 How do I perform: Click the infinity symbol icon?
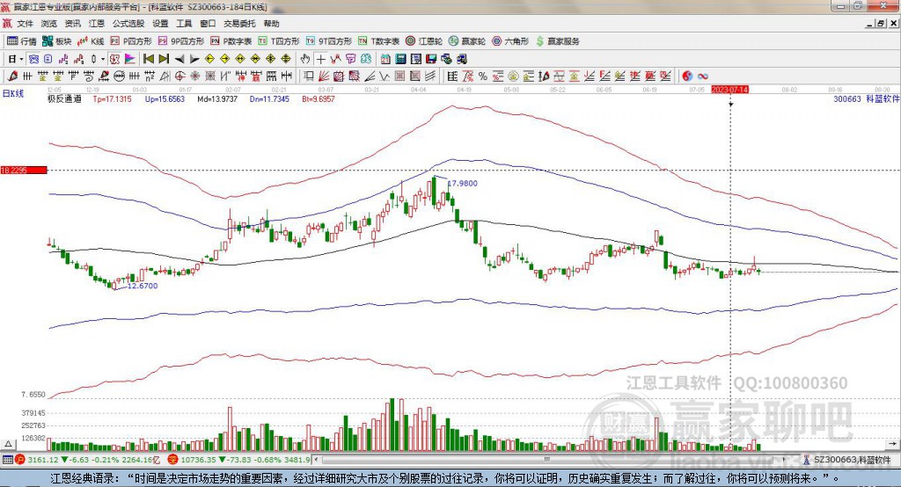704,76
